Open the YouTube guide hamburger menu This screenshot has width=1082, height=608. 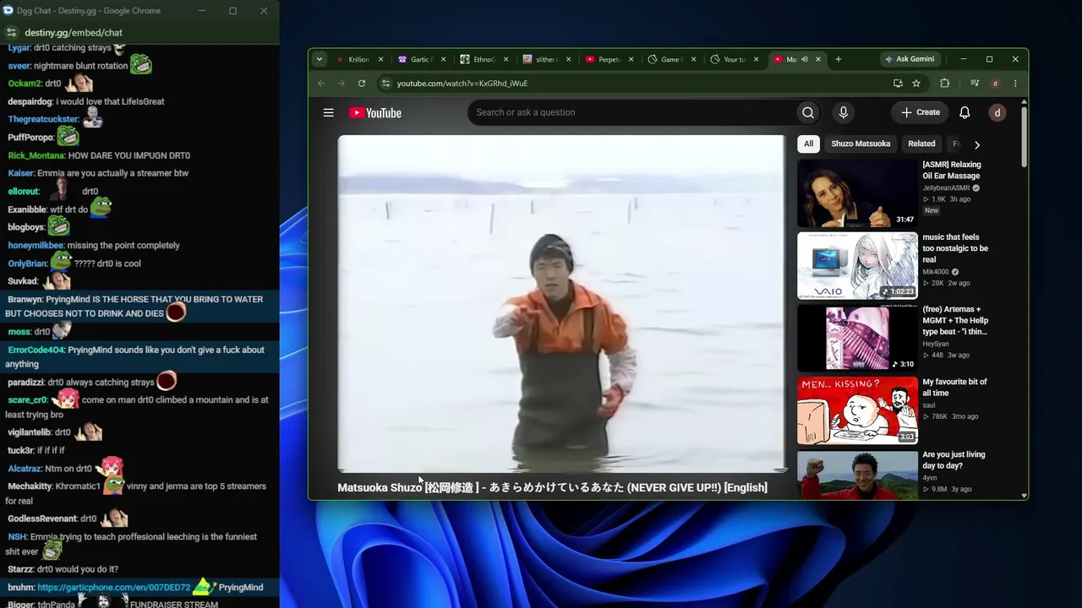(x=329, y=112)
